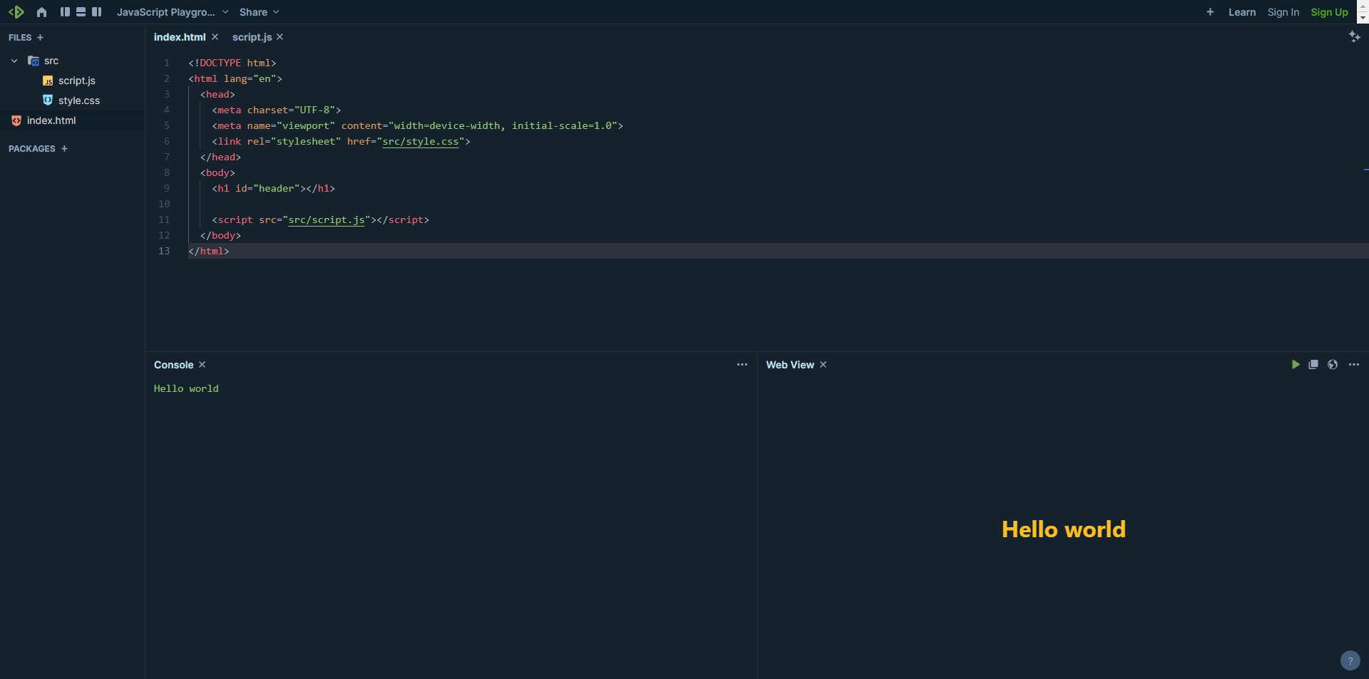Close the Console panel
This screenshot has height=679, width=1369.
coord(202,364)
